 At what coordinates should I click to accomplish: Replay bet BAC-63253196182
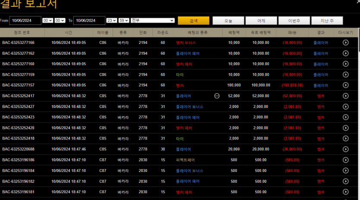pyautogui.click(x=345, y=181)
